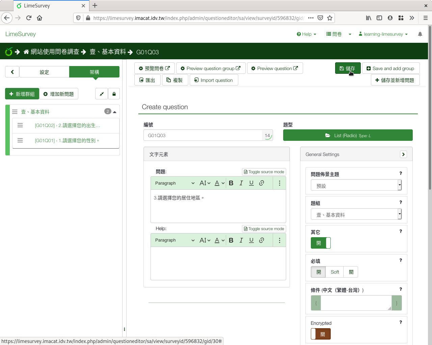Screen dimensions: 432x345
Task: Toggle source mode for 問題 editor
Action: click(x=264, y=172)
